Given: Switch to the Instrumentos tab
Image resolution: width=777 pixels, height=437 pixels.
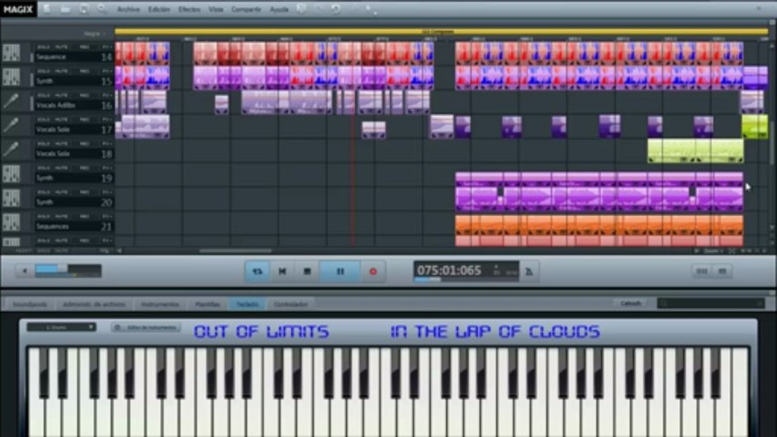Looking at the screenshot, I should pos(160,303).
